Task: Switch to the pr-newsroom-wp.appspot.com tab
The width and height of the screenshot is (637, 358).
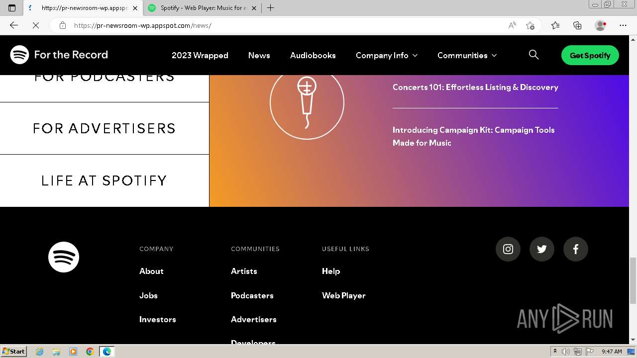Action: (82, 8)
